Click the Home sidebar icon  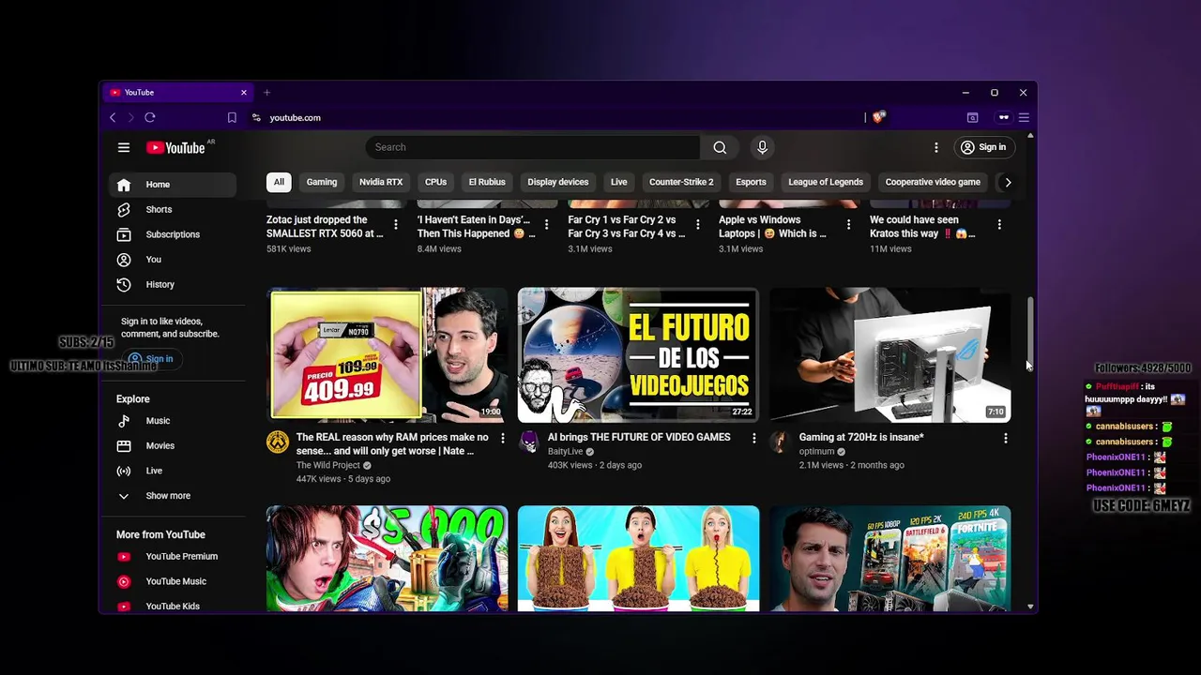click(123, 185)
